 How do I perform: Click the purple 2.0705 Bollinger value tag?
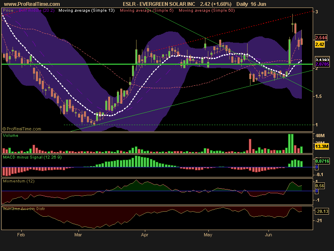[322, 64]
